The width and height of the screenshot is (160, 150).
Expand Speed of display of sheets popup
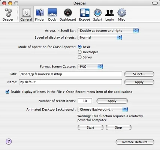[100, 37]
